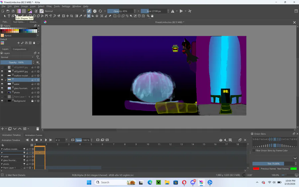Open the layer properties arrow dropdown

pyautogui.click(x=28, y=129)
